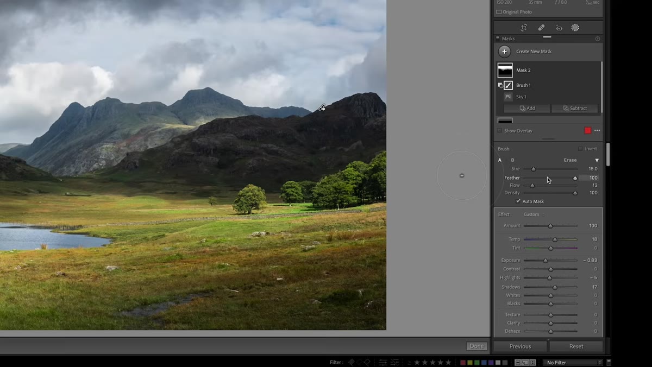This screenshot has height=367, width=652.
Task: Select the Crop overlay tool icon
Action: click(524, 28)
